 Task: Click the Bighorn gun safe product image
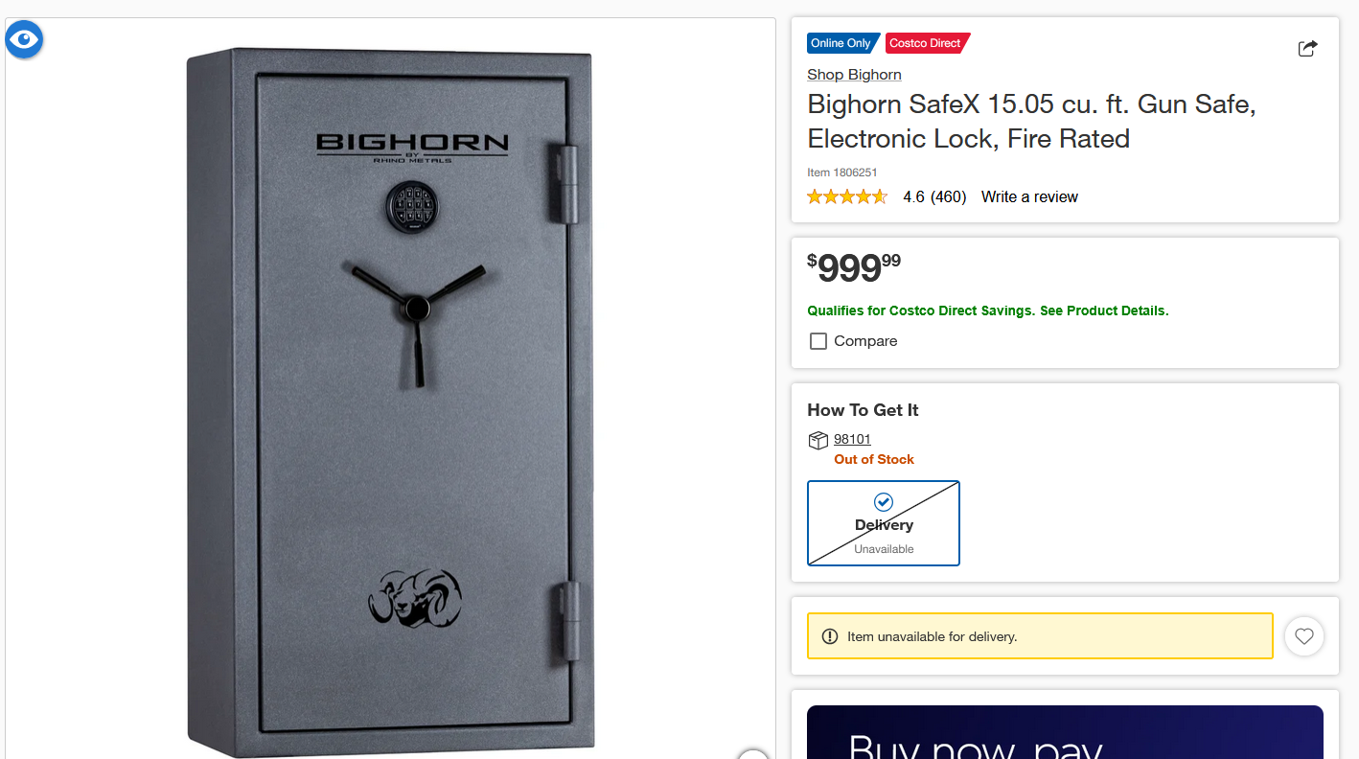click(390, 402)
